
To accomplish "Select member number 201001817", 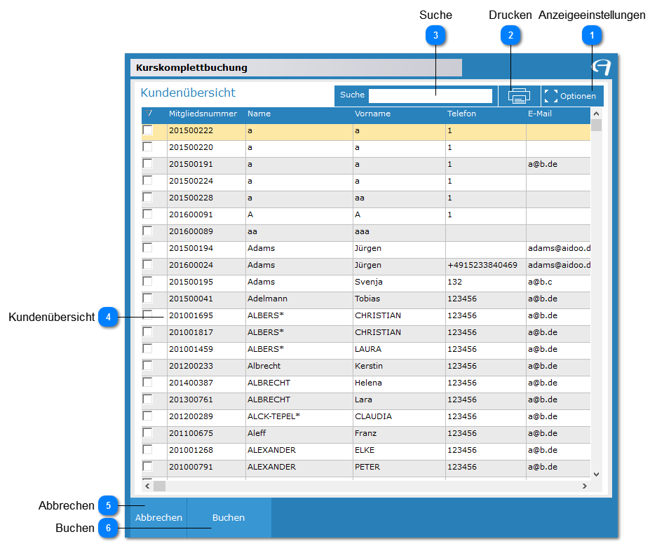I will 191,332.
